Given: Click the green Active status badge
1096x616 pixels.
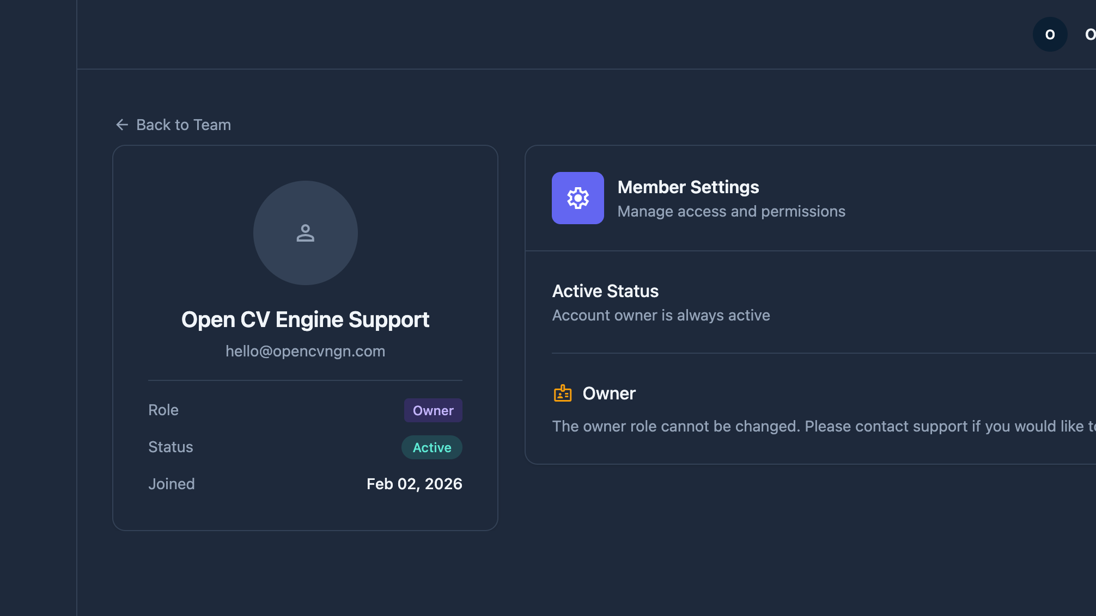Looking at the screenshot, I should [x=432, y=447].
